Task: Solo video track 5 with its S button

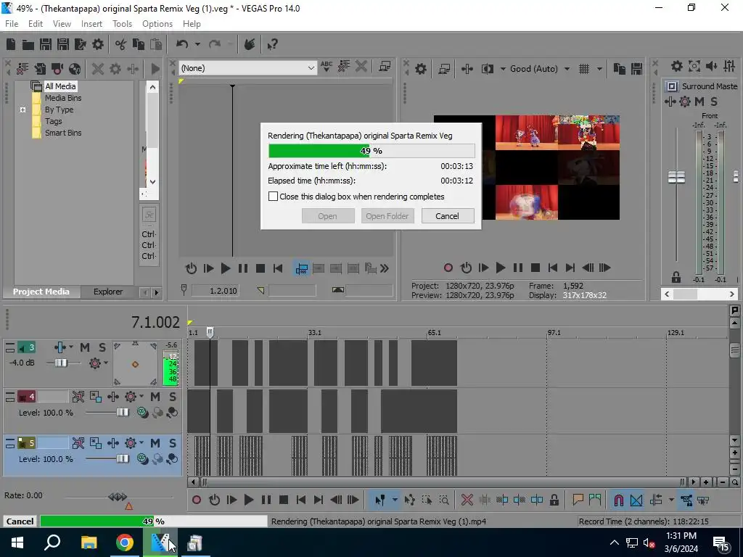Action: 173,443
